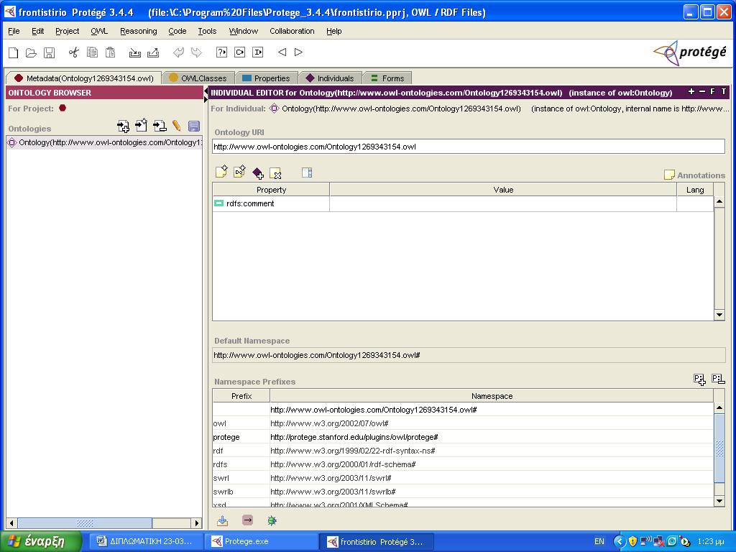The image size is (736, 552).
Task: Select the Metadata(Ontology1269343154.owl) tab
Action: click(84, 78)
